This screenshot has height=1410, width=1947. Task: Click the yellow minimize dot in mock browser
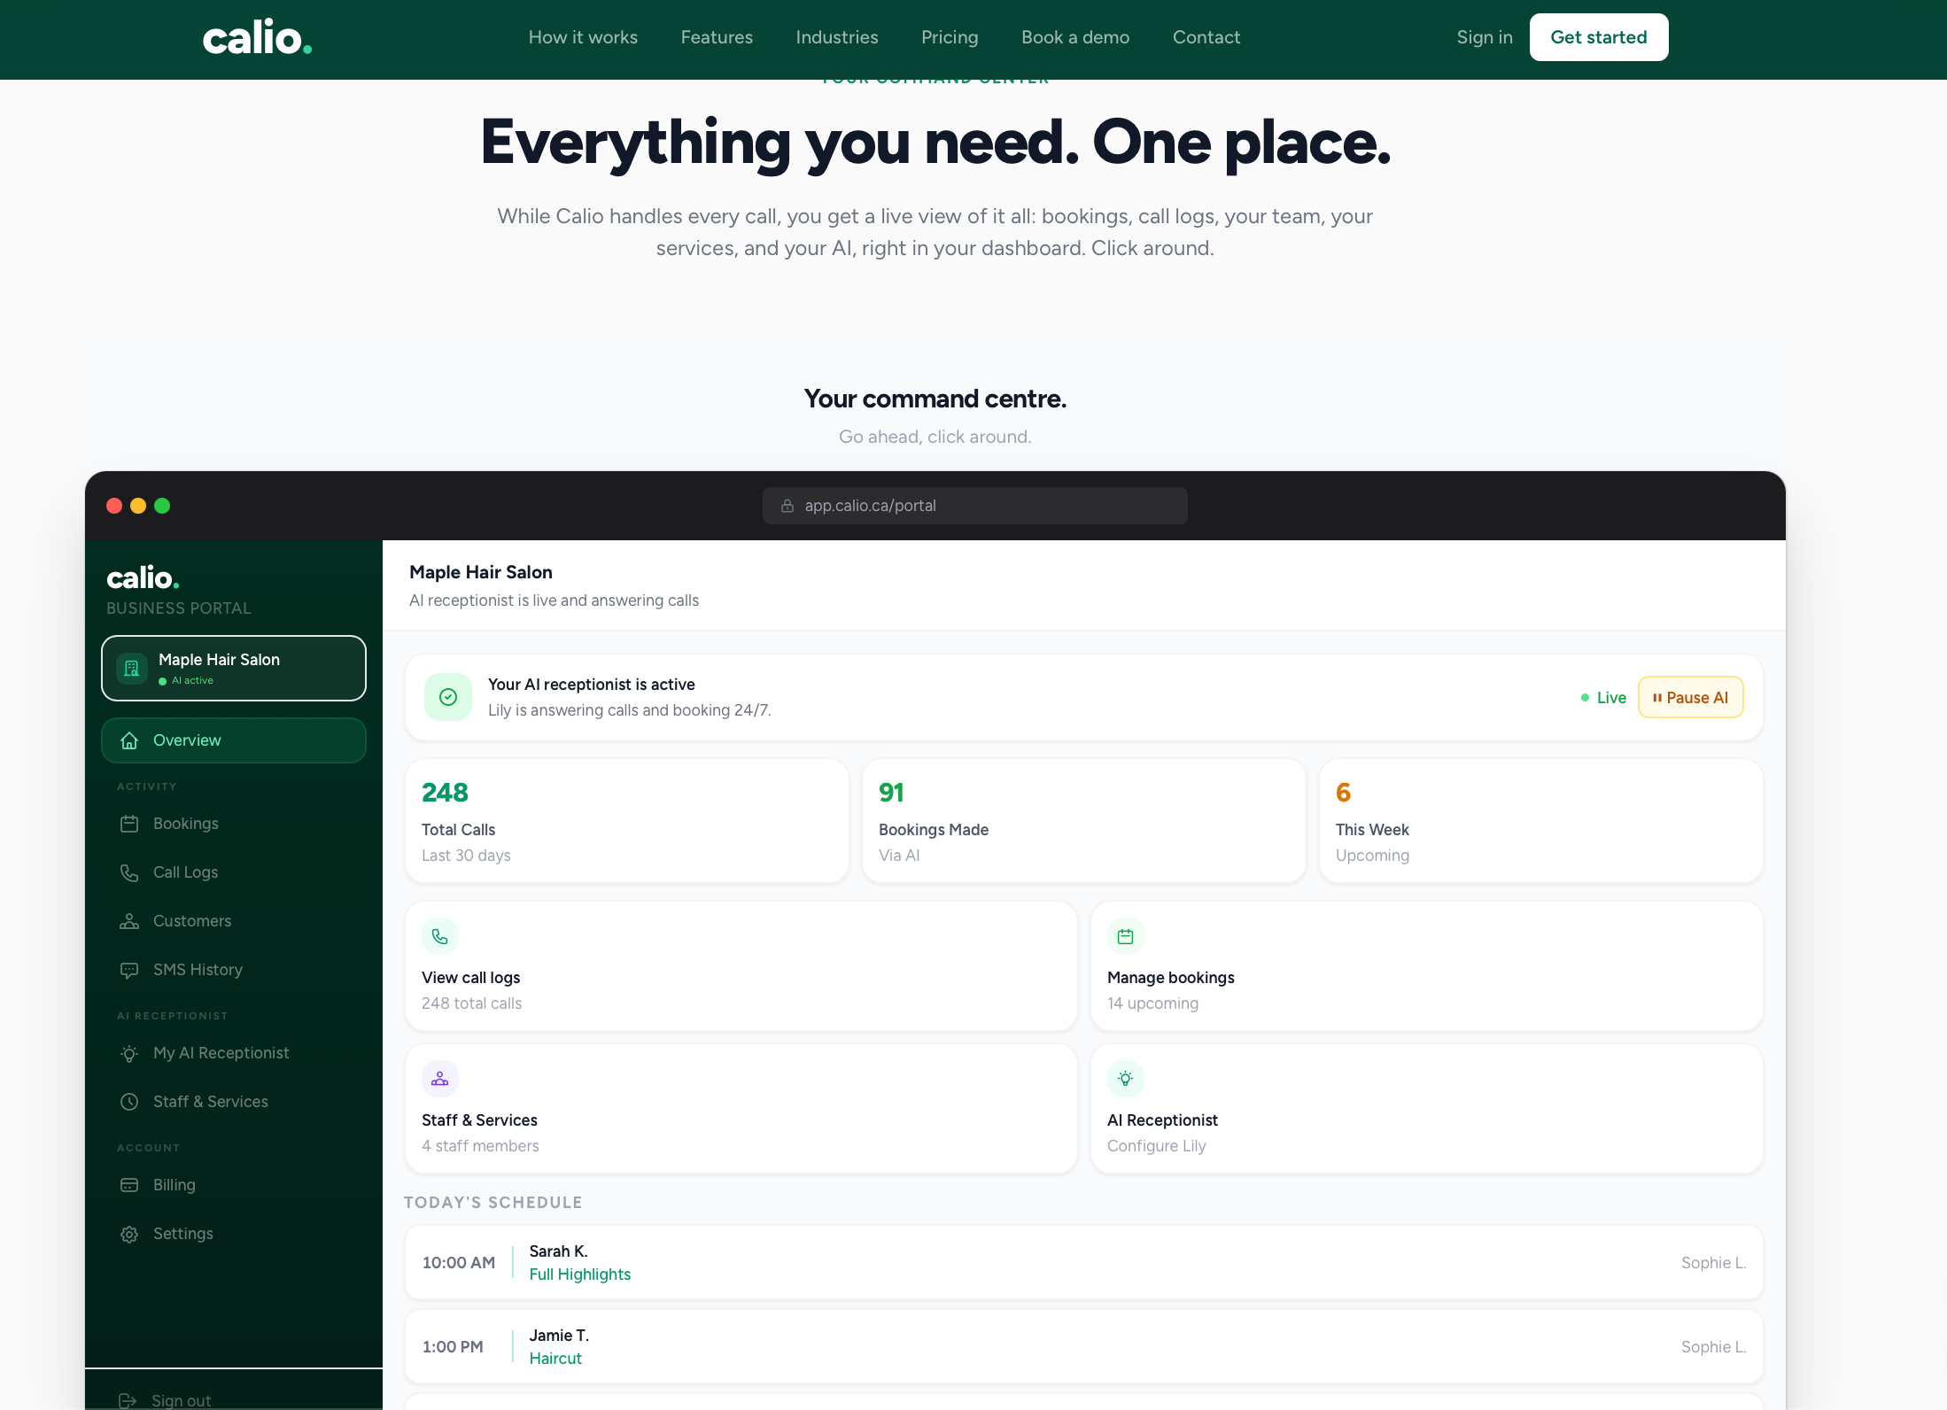coord(138,506)
